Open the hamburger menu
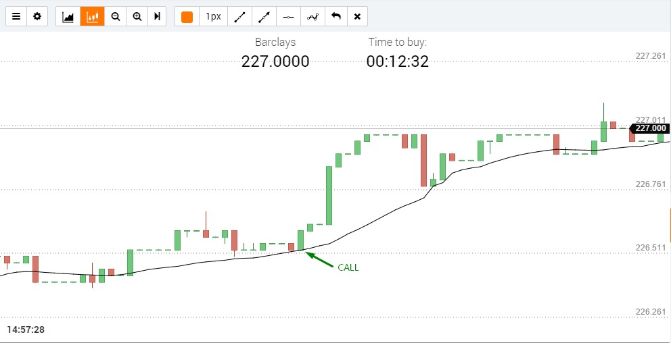This screenshot has height=343, width=671. click(16, 17)
